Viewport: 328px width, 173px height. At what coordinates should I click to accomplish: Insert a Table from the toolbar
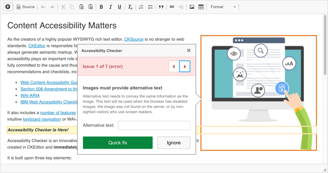201,7
